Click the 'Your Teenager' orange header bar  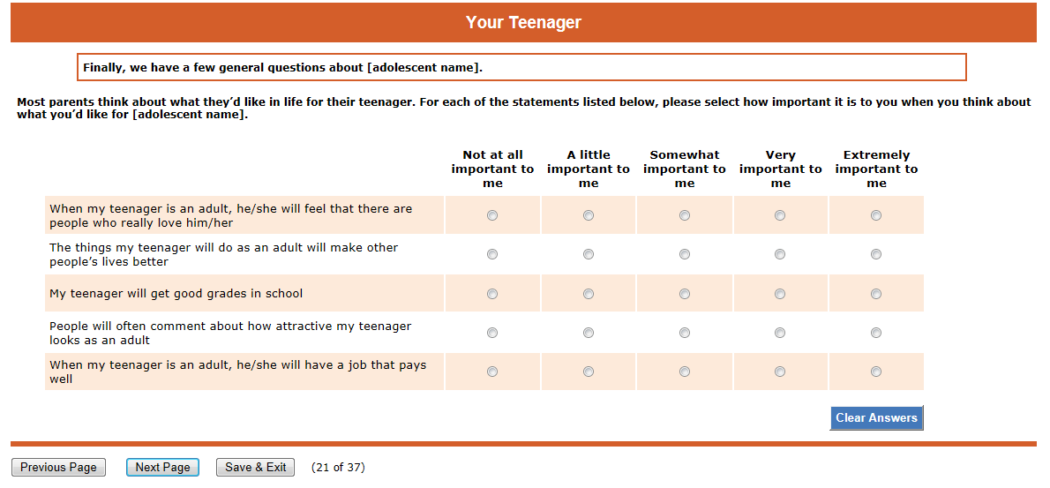pos(523,23)
